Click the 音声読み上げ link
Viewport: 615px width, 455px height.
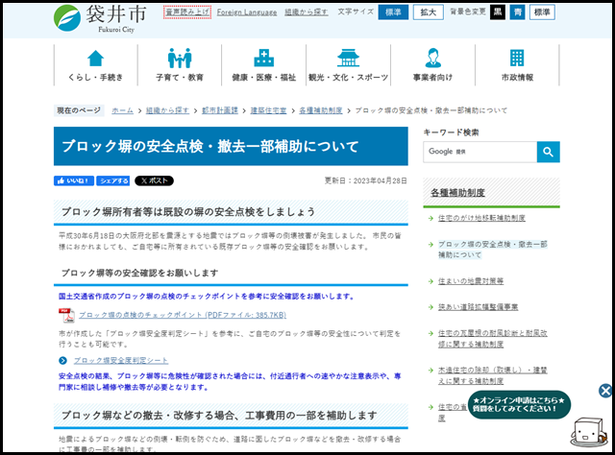click(x=186, y=12)
